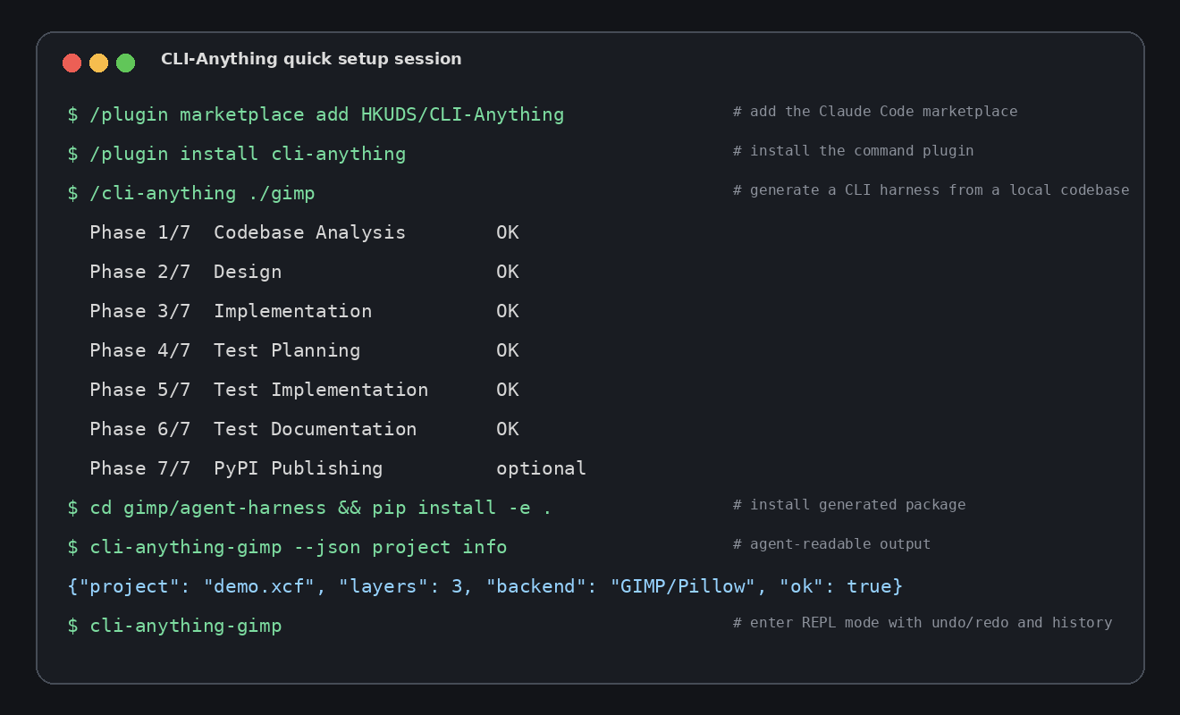Image resolution: width=1180 pixels, height=715 pixels.
Task: Click the OK status for Phase 3/7
Action: point(508,311)
